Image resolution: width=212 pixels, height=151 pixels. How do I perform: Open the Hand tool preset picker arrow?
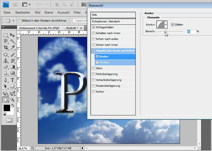coord(13,21)
